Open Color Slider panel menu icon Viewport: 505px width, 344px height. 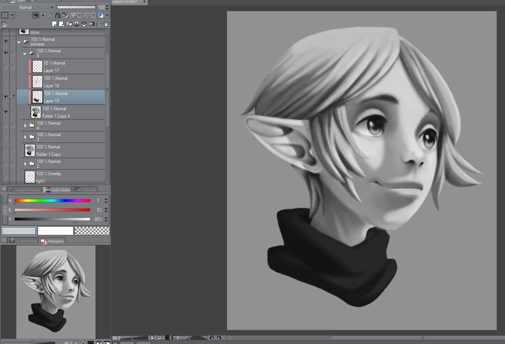pyautogui.click(x=4, y=189)
